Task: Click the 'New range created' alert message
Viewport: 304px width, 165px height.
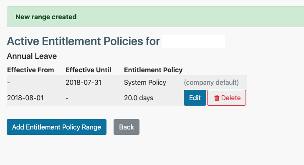Action: 46,17
